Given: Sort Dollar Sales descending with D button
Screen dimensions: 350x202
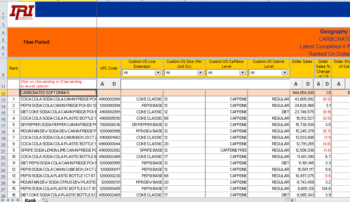Looking at the screenshot, I should tap(308, 84).
